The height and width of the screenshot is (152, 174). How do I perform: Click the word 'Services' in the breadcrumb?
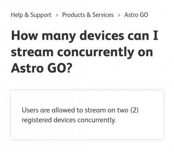tap(103, 15)
